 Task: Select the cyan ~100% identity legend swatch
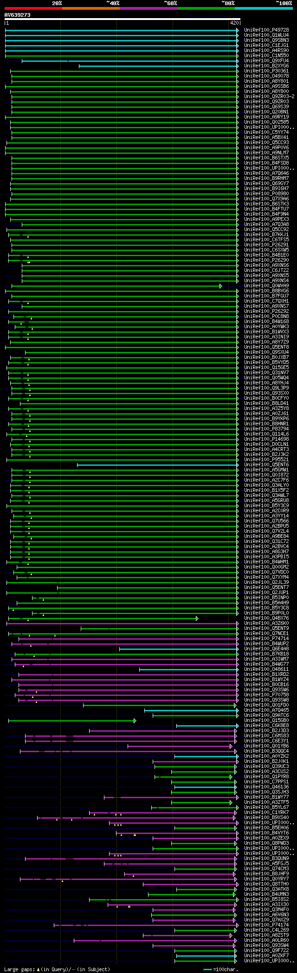(x=264, y=8)
